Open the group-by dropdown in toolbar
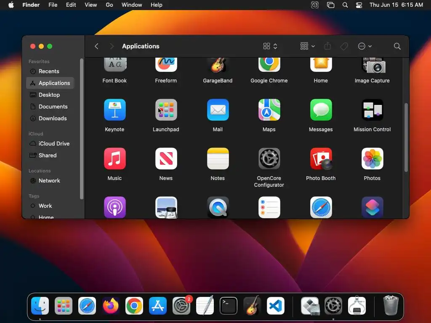 coord(307,46)
